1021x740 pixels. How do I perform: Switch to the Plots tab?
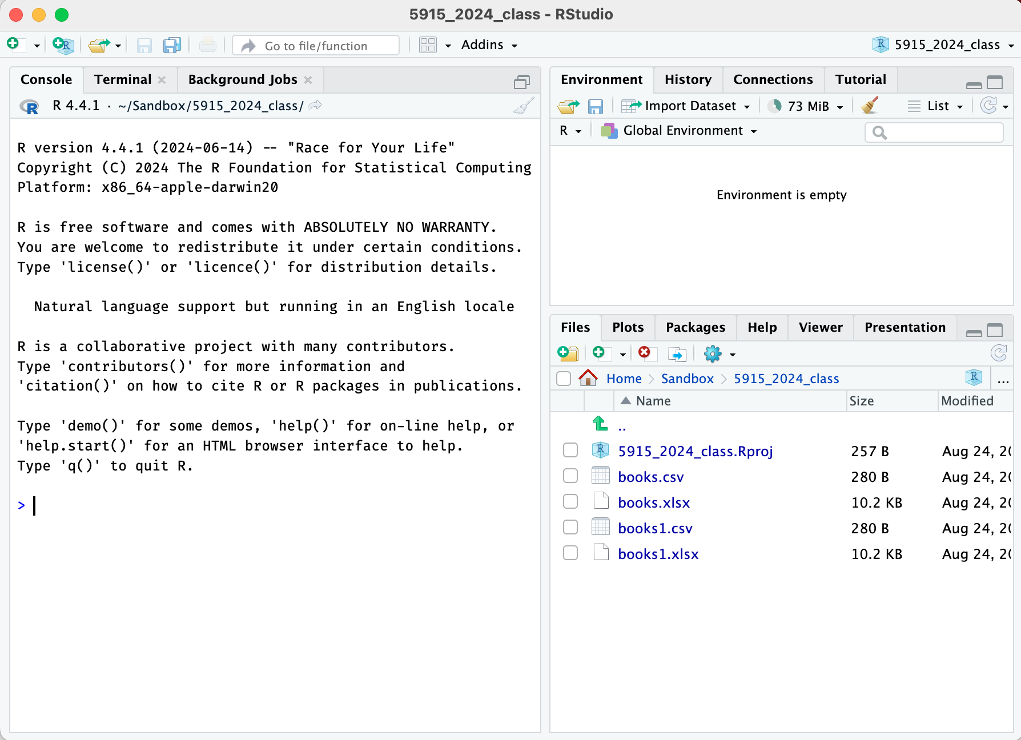(x=628, y=327)
